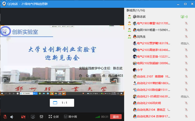Leave the call with red 退出 button
The height and width of the screenshot is (121, 195).
click(116, 117)
